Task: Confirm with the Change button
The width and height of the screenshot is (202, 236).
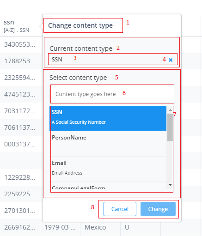Action: point(158,209)
